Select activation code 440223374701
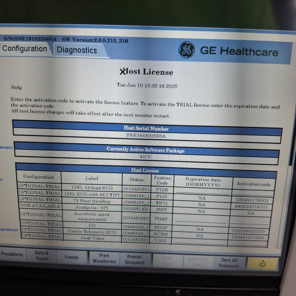 251,207
